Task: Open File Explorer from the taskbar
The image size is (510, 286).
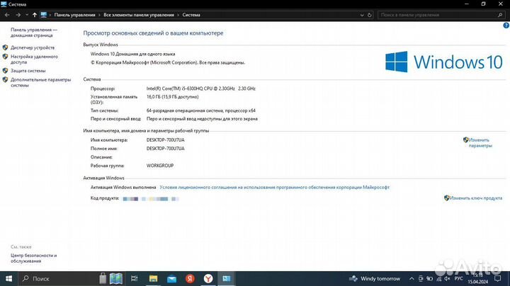Action: tap(153, 278)
